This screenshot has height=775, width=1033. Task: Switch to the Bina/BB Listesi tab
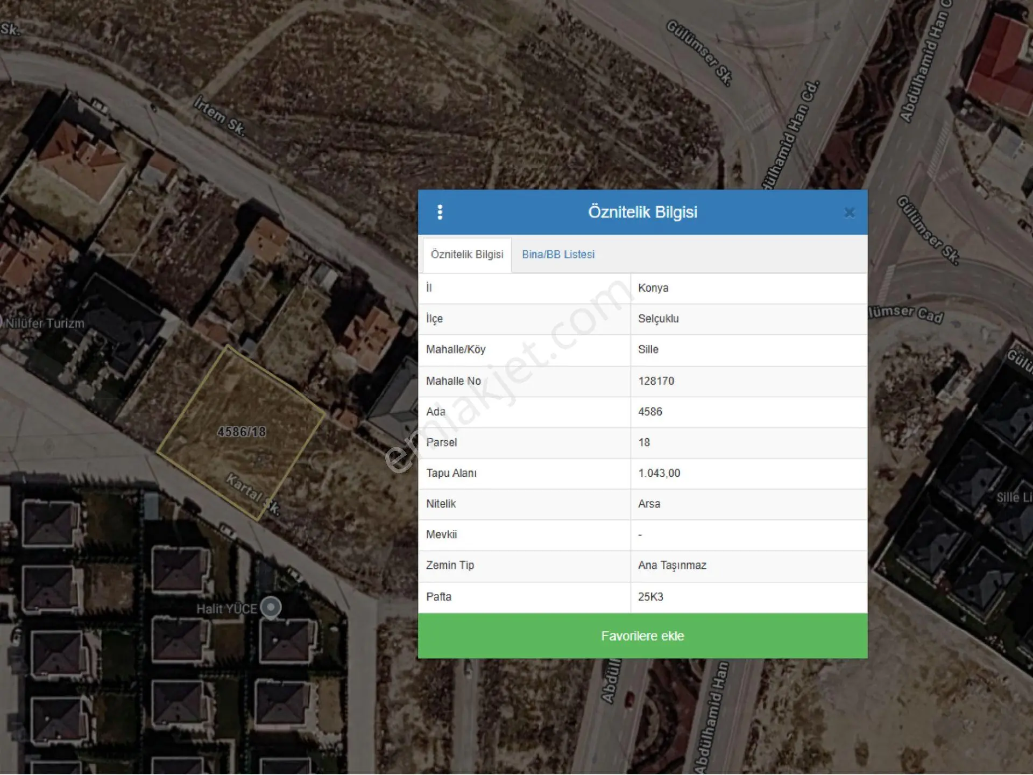pyautogui.click(x=558, y=255)
